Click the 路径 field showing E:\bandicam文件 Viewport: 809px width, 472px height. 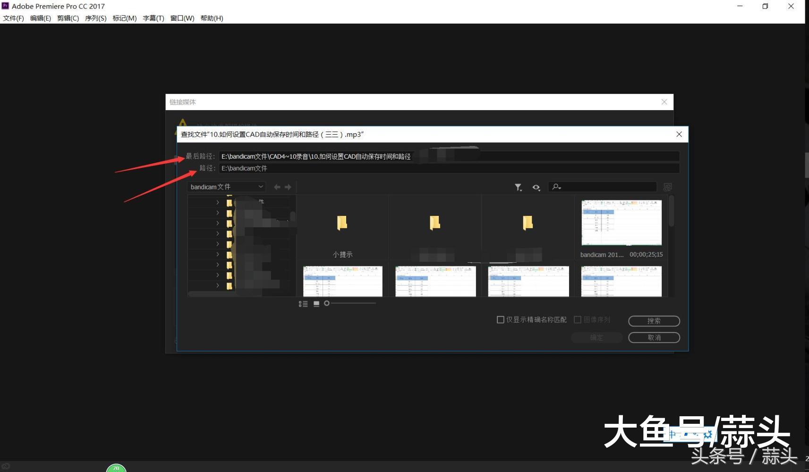(x=449, y=168)
